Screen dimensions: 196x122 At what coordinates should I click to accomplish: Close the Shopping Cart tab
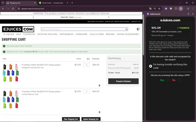point(35,3)
